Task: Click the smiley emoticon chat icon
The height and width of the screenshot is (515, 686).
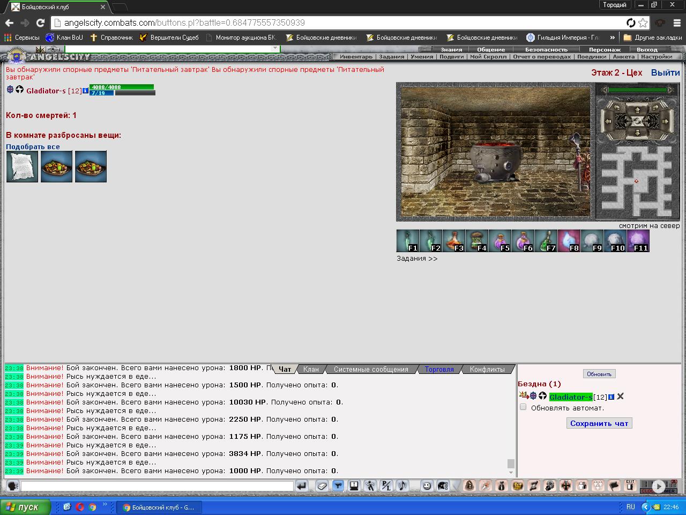Action: click(427, 485)
